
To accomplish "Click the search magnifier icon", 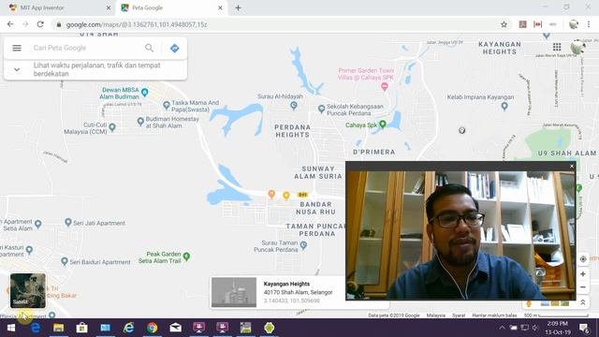I will point(149,48).
